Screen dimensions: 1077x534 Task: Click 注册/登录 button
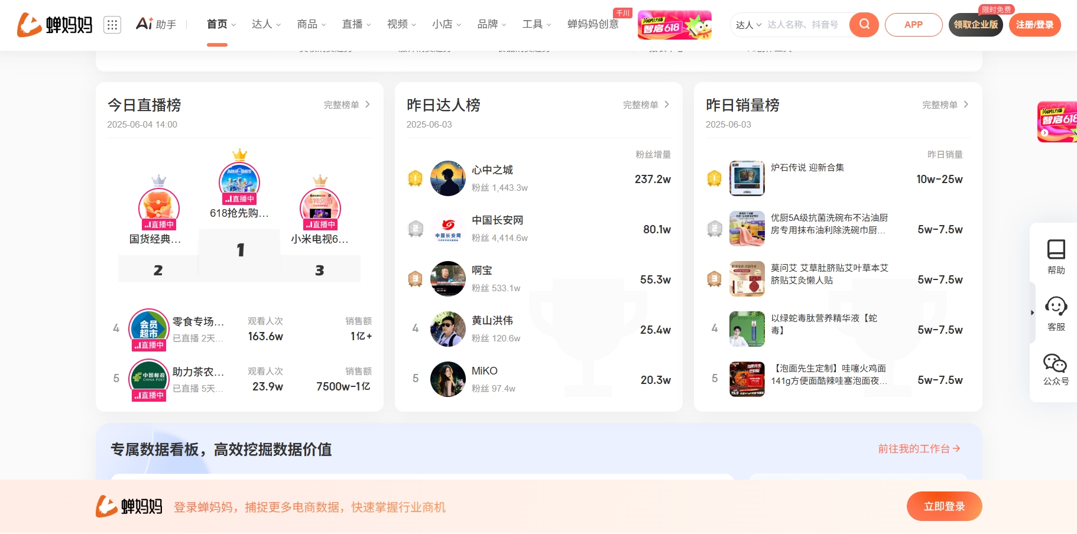(1034, 25)
